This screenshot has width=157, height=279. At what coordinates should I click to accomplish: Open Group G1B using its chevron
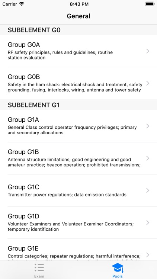[148, 158]
